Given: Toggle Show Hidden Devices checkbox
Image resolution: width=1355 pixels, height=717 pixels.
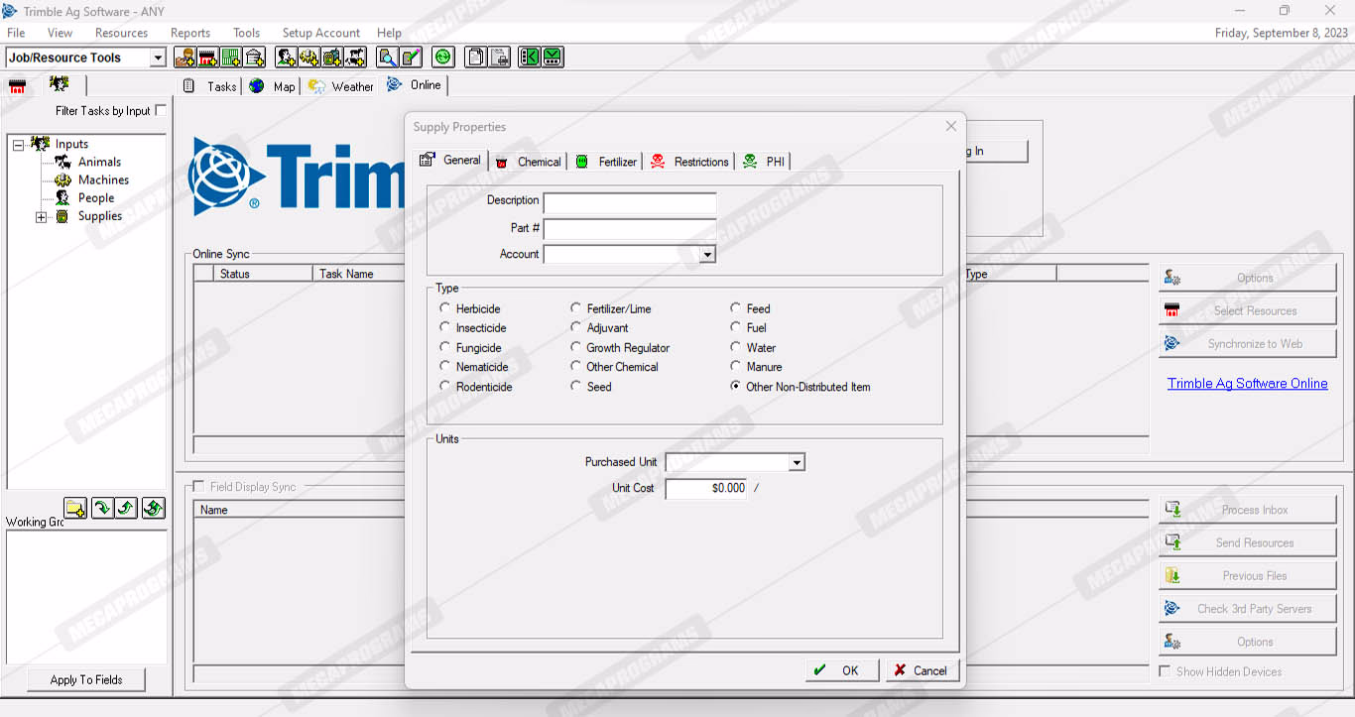Looking at the screenshot, I should click(x=1165, y=671).
